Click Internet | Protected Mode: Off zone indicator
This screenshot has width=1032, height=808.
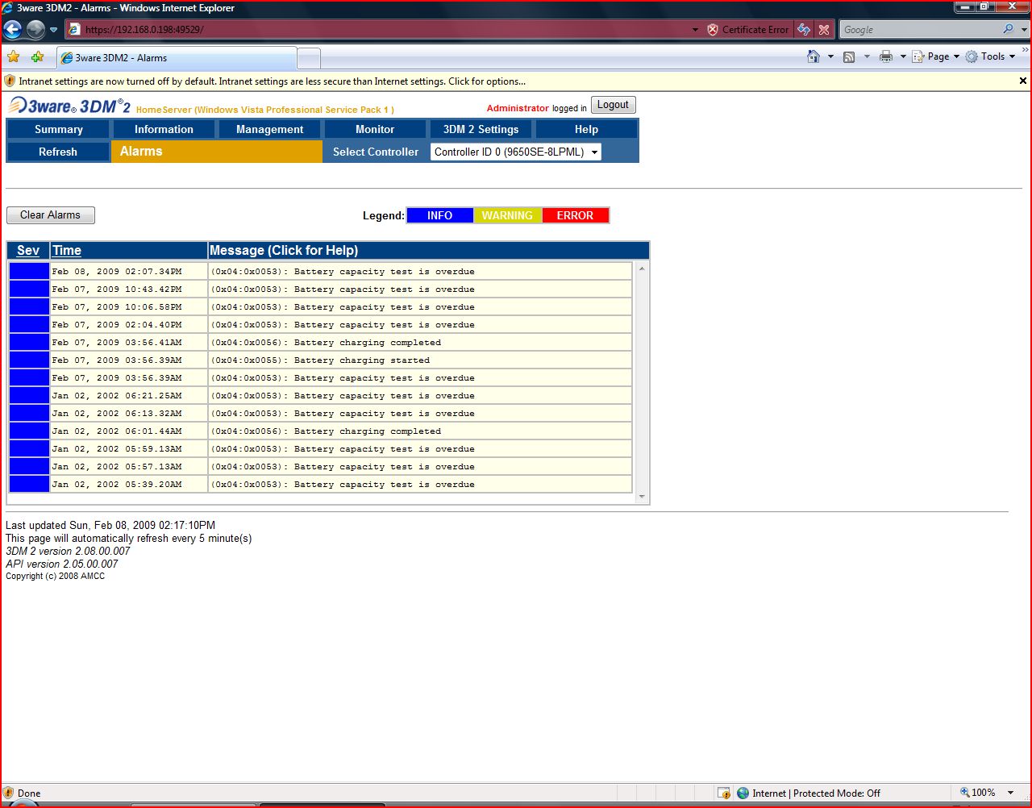click(809, 793)
